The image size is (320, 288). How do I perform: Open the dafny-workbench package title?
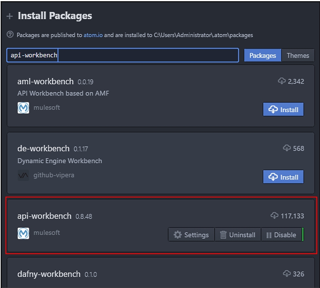pyautogui.click(x=49, y=274)
